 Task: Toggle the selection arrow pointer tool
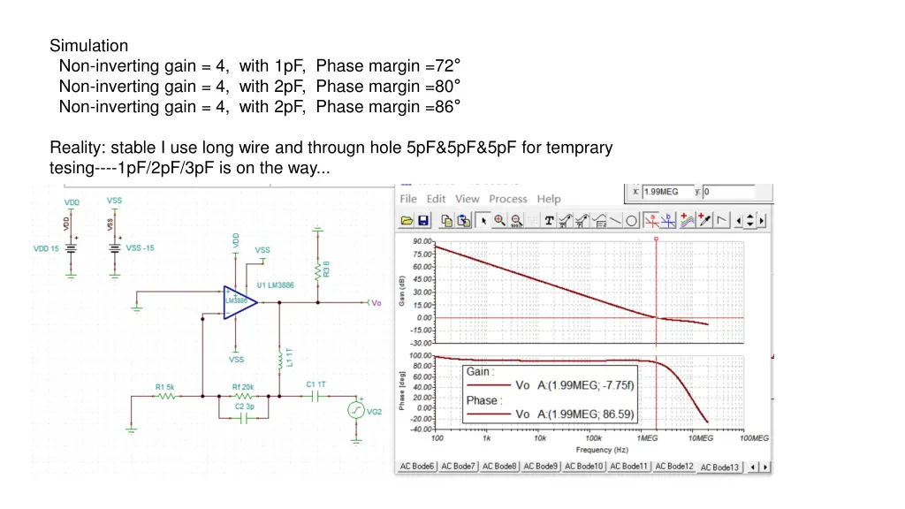tap(483, 221)
